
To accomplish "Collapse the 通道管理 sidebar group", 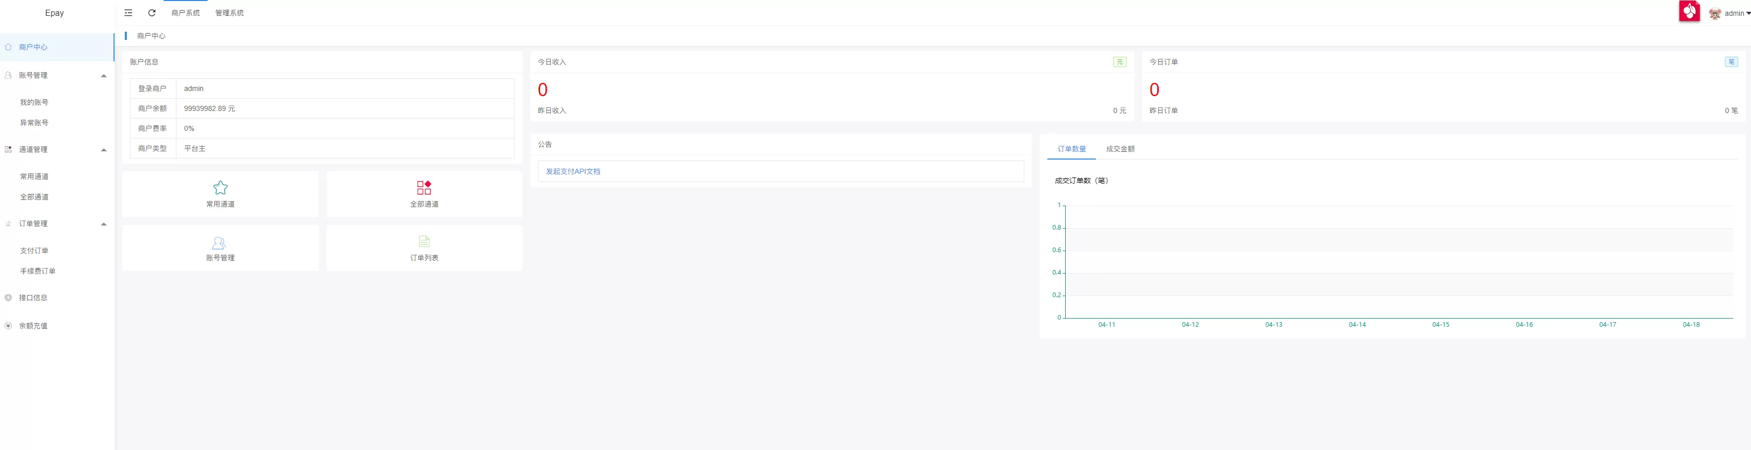I will pos(103,149).
